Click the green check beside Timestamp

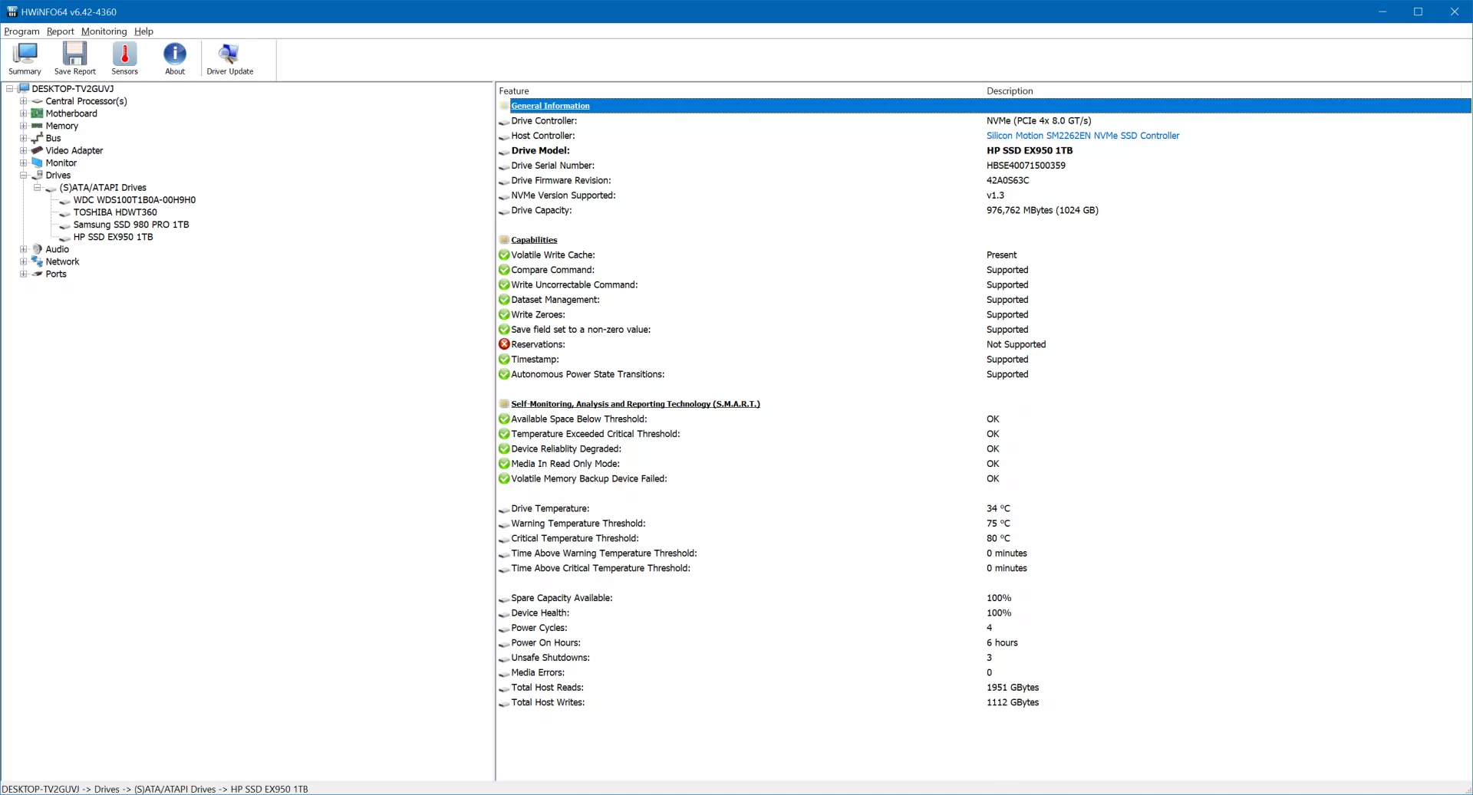[504, 359]
